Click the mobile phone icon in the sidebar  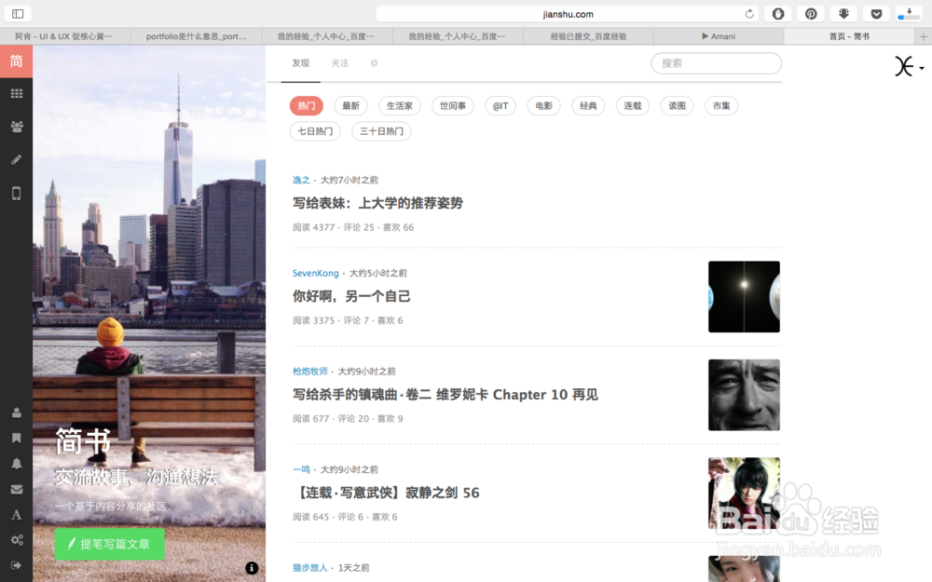coord(15,193)
